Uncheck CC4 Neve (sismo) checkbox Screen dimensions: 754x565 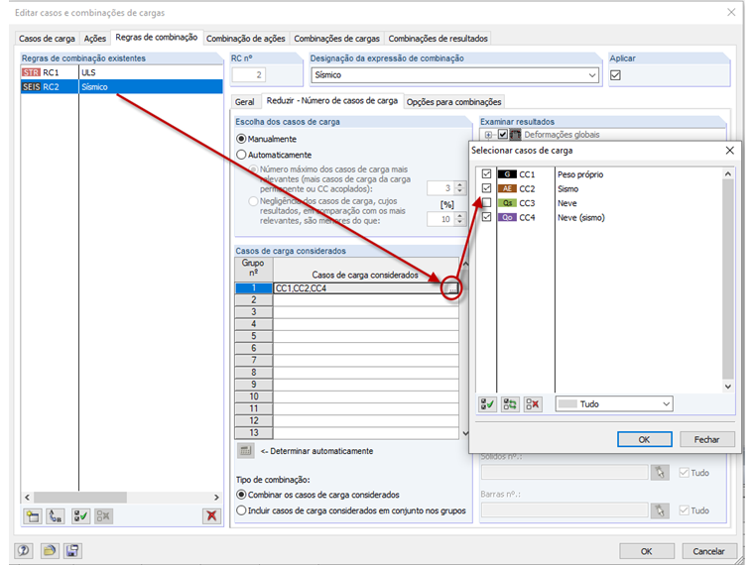click(487, 217)
